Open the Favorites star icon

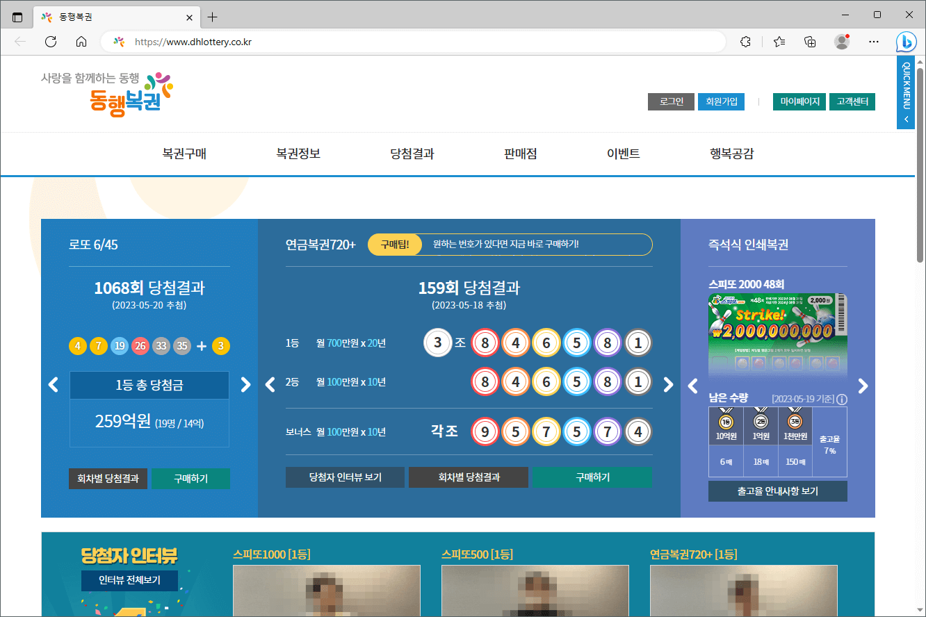(x=779, y=42)
